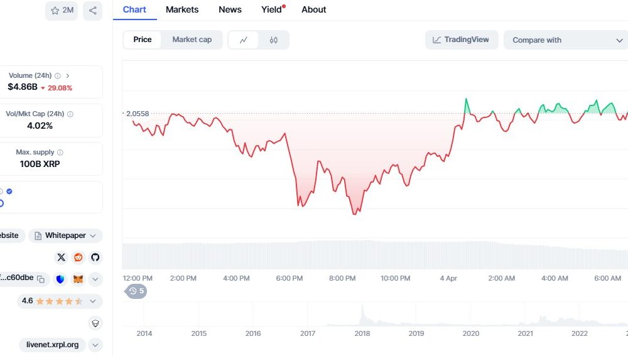Click the blue shield wallet icon
The width and height of the screenshot is (628, 356).
60,279
